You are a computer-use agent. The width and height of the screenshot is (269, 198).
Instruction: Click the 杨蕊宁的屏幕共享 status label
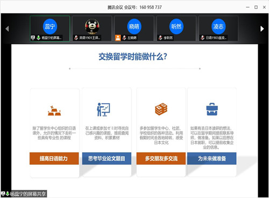click(x=28, y=194)
